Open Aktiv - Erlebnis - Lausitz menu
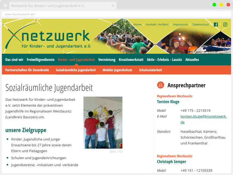The height and width of the screenshot is (175, 233). coord(164,59)
